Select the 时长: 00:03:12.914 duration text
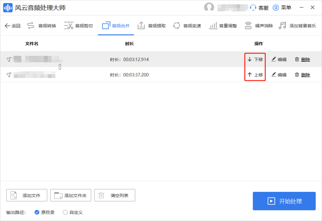The height and width of the screenshot is (221, 322). (129, 60)
